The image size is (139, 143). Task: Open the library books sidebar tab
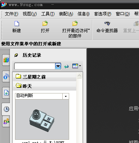point(6,60)
